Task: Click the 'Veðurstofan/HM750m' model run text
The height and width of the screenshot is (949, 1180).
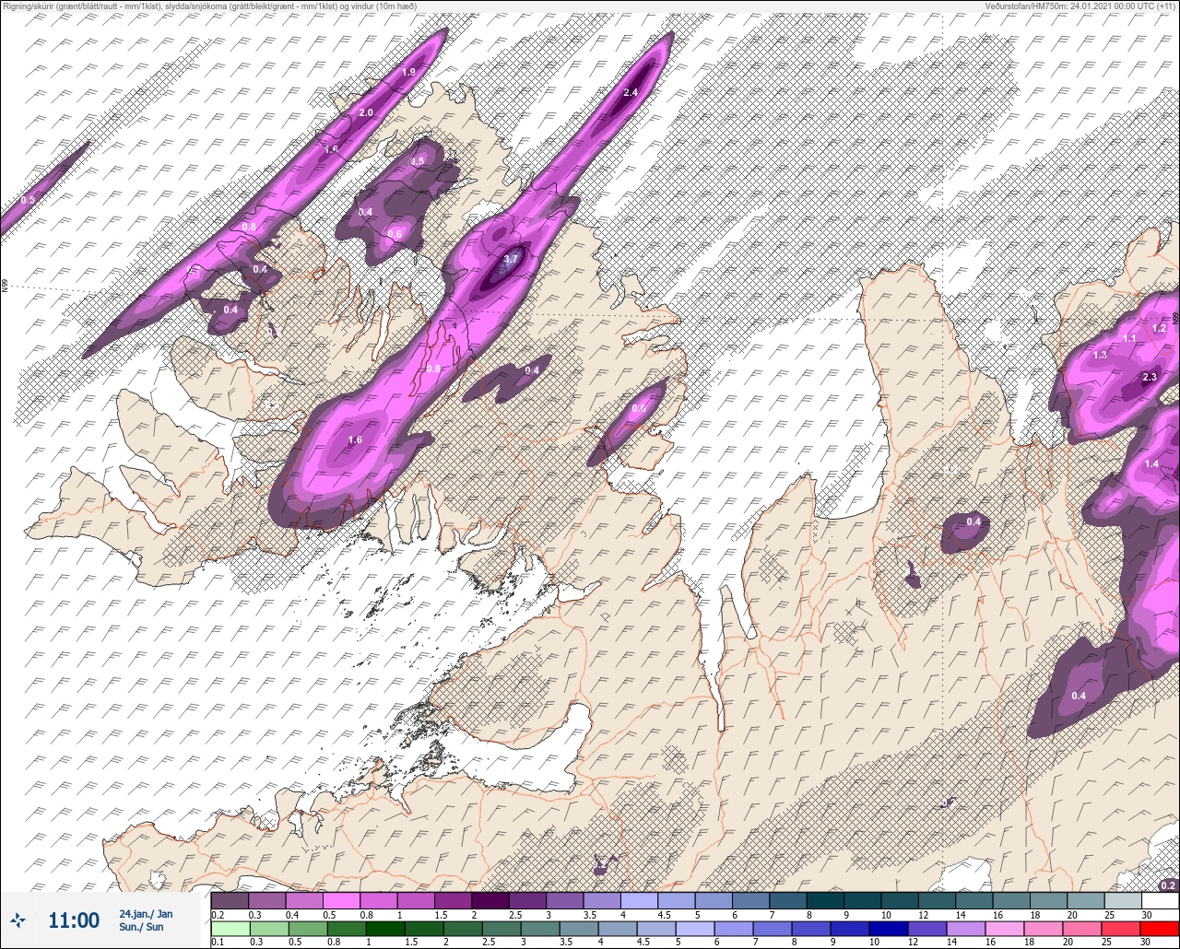Action: (1080, 6)
